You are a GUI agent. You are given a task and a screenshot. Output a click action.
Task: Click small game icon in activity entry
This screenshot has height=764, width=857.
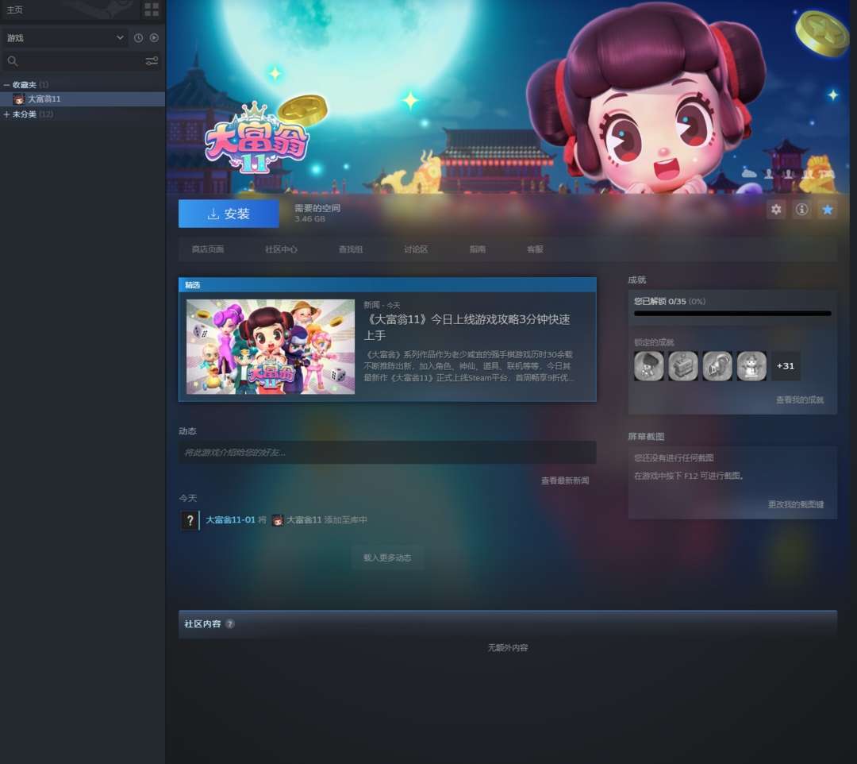pyautogui.click(x=278, y=520)
